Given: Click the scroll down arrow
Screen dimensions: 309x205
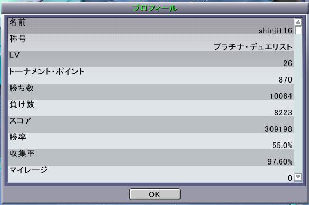Looking at the screenshot, I should click(x=298, y=177).
